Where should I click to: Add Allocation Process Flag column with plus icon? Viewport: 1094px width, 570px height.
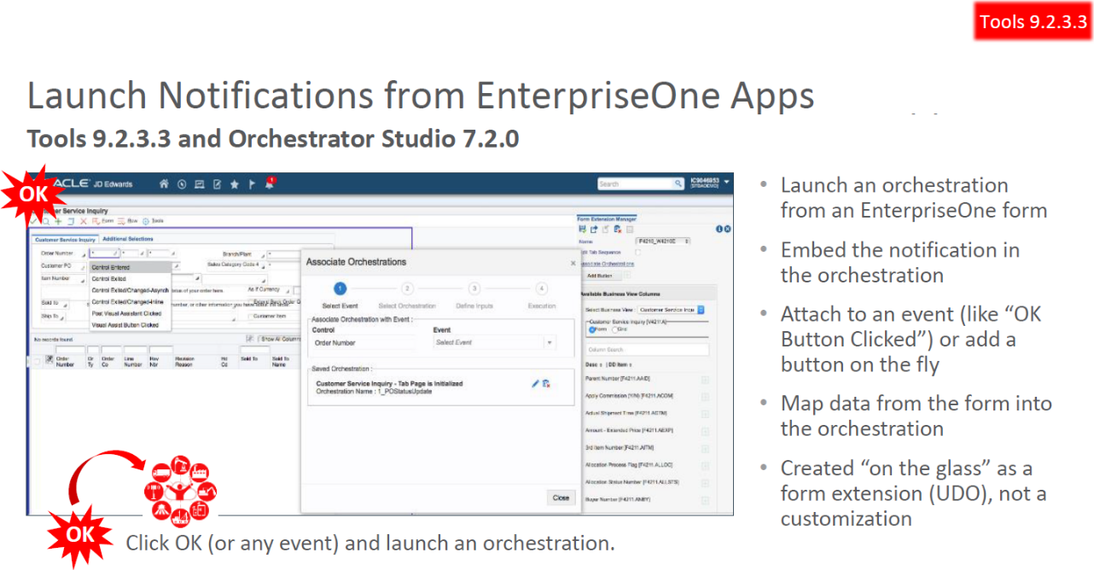(705, 465)
